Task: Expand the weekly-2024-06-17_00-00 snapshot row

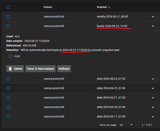Action: [x=153, y=17]
